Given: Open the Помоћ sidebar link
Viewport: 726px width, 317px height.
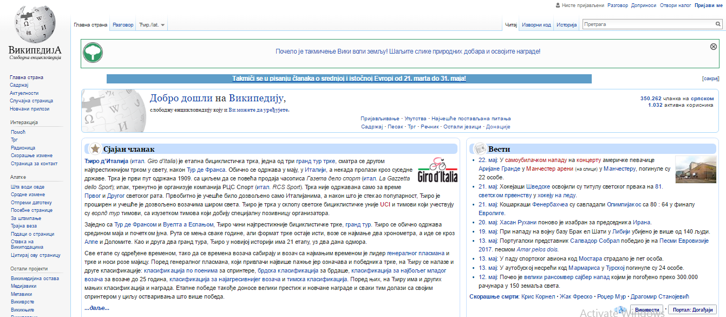Looking at the screenshot, I should (x=18, y=132).
